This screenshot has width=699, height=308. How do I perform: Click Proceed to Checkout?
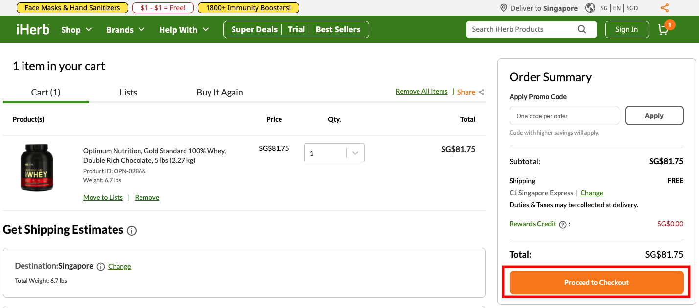coord(596,283)
